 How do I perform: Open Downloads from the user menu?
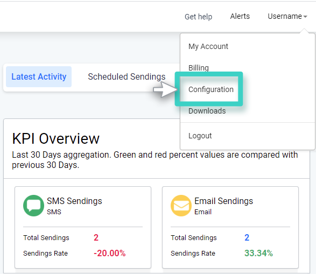click(207, 111)
